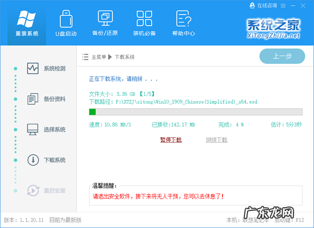Click the 主菜单 list icon in breadcrumb
The image size is (314, 228).
[85, 57]
